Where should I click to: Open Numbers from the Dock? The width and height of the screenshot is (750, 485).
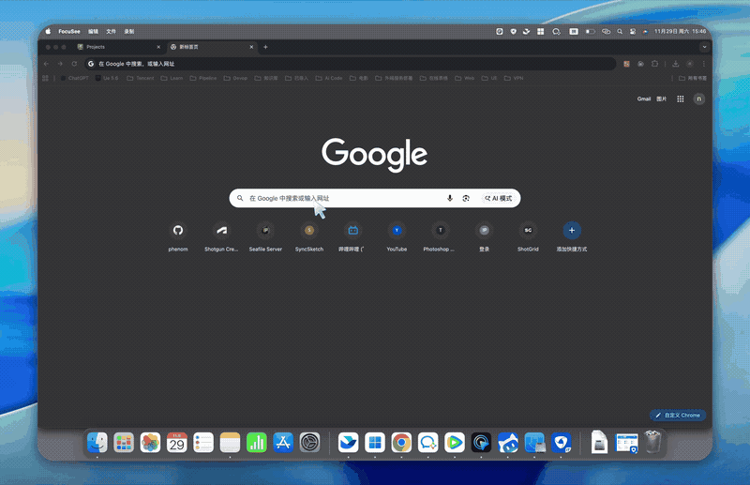coord(256,443)
